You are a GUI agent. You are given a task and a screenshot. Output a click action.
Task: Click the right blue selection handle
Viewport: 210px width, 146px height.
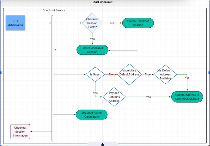pos(209,72)
